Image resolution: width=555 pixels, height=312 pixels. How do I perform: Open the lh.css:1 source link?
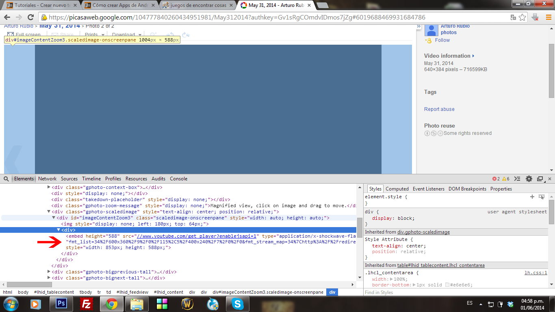536,273
